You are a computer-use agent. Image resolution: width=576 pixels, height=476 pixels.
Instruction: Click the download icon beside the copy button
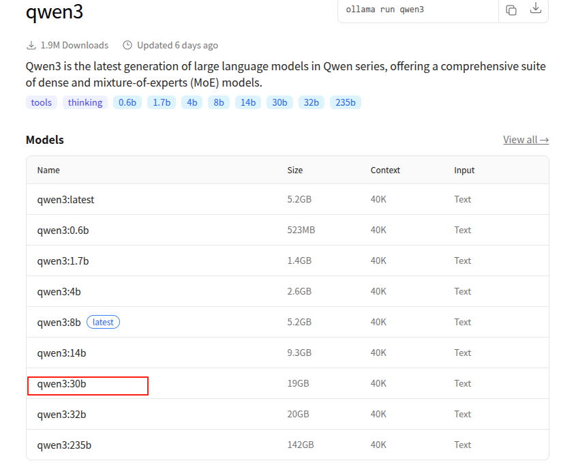[536, 8]
